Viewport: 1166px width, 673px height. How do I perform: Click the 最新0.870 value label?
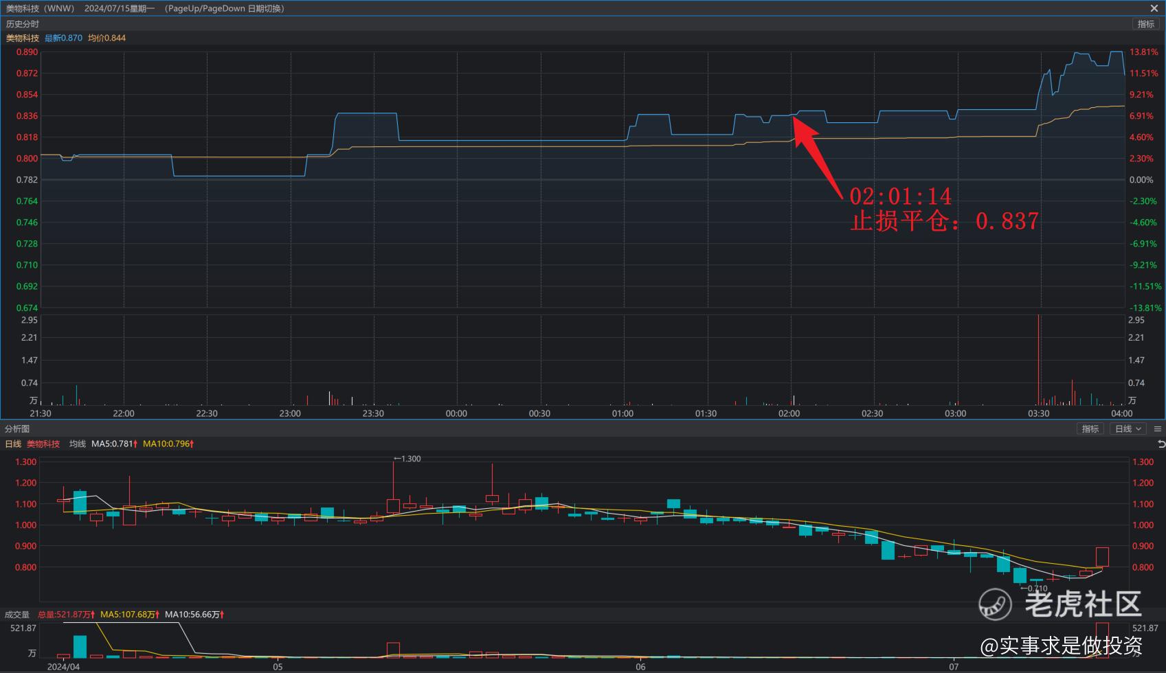pyautogui.click(x=63, y=38)
